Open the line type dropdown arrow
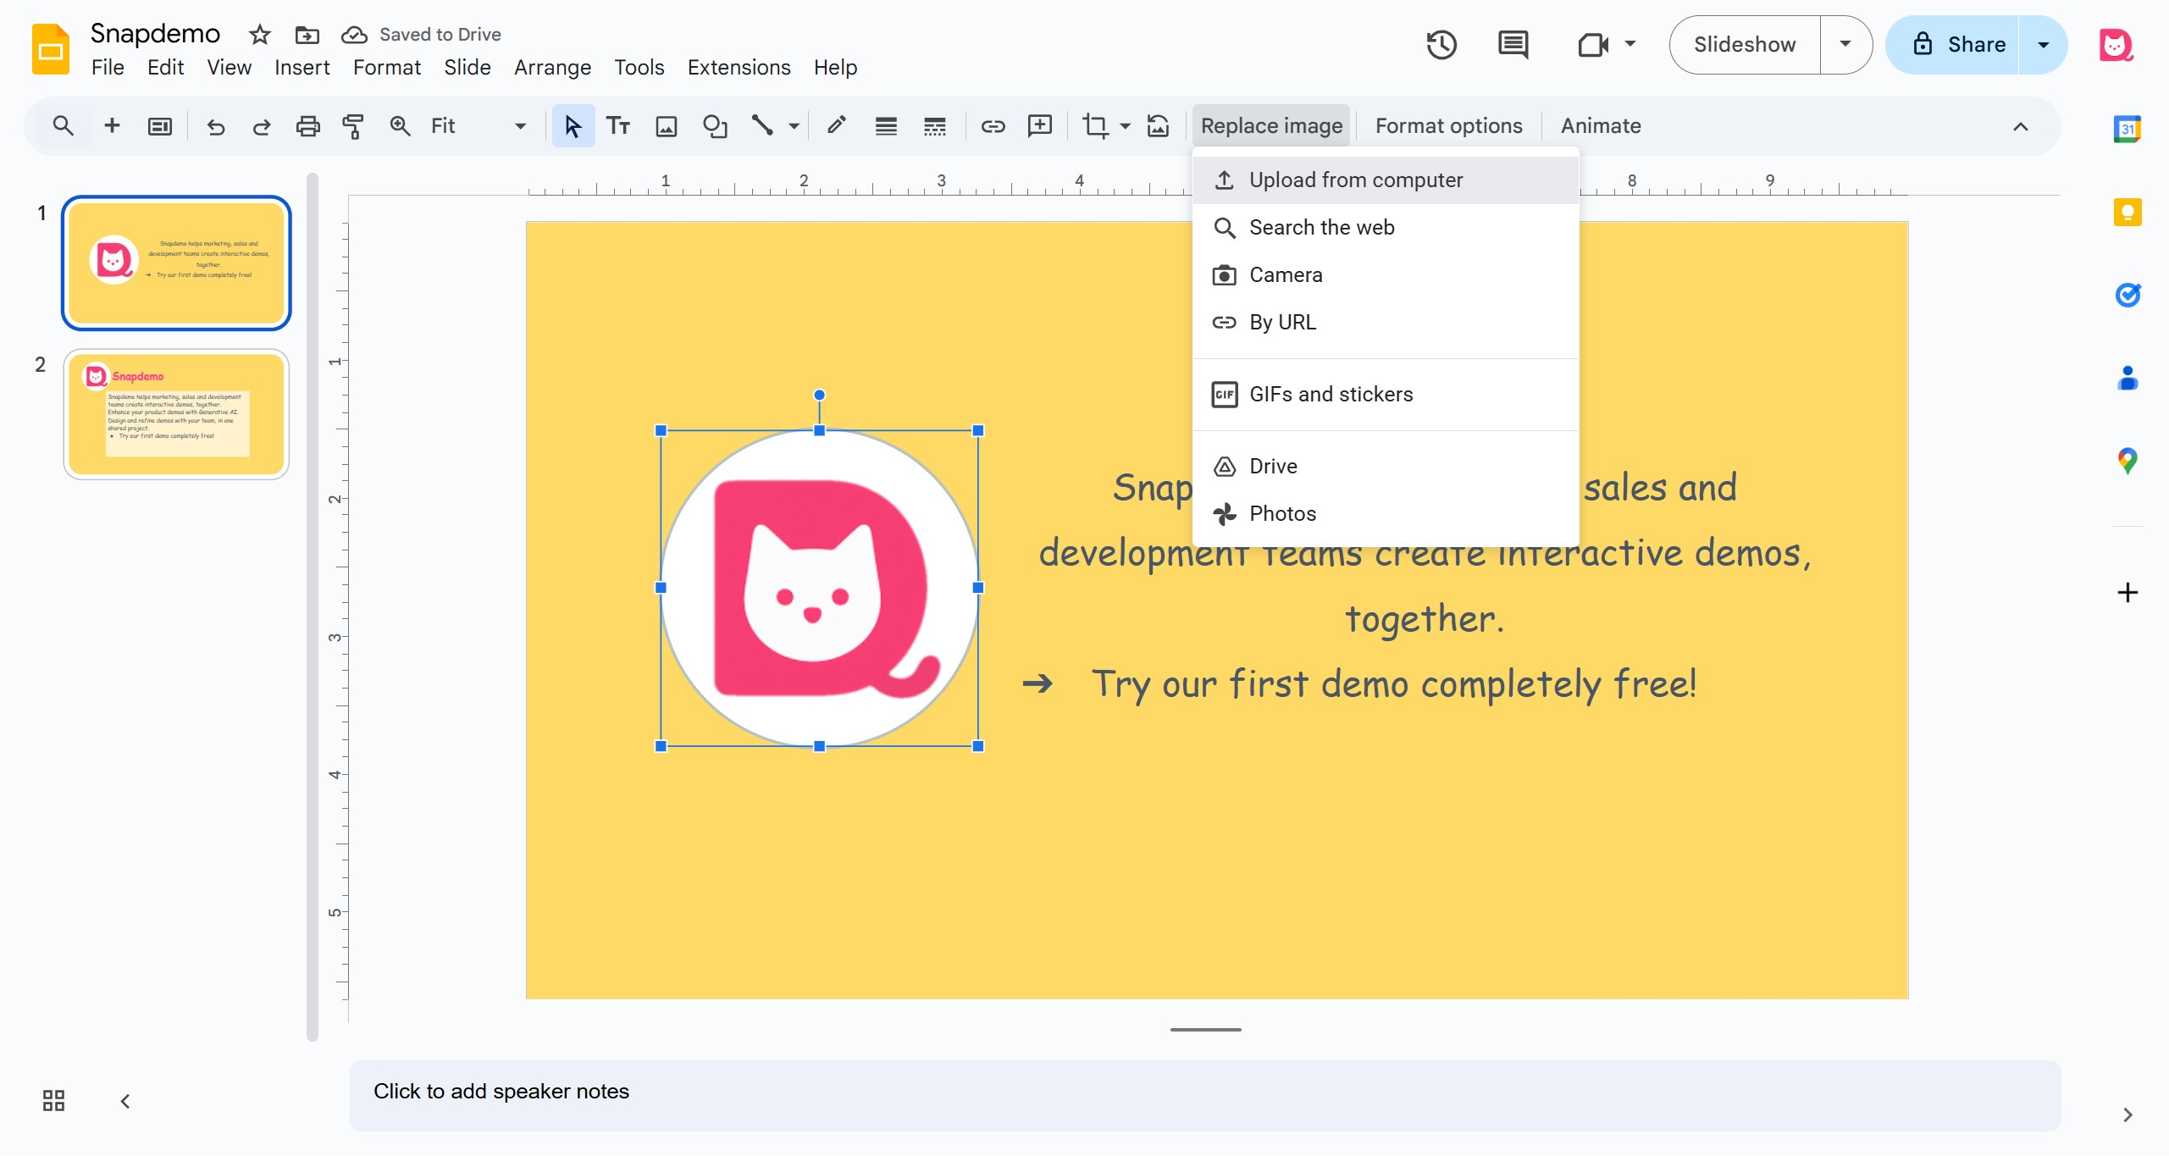 pyautogui.click(x=794, y=126)
